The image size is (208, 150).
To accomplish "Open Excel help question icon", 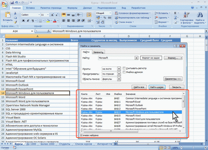I will (192, 8).
